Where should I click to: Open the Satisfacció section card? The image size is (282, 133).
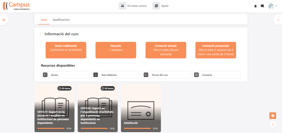[x=141, y=108]
